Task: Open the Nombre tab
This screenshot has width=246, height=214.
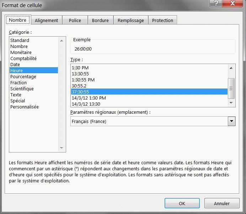Action: pyautogui.click(x=18, y=20)
